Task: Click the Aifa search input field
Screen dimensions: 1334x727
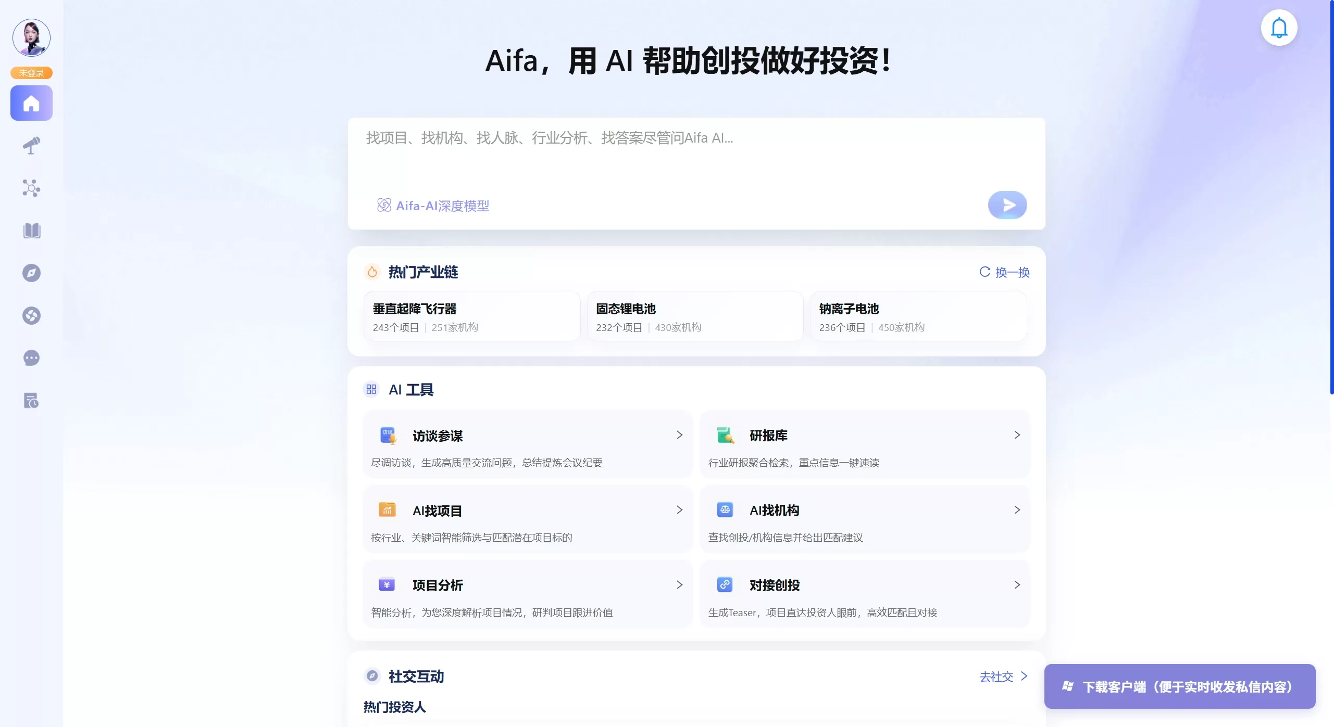Action: (x=677, y=156)
